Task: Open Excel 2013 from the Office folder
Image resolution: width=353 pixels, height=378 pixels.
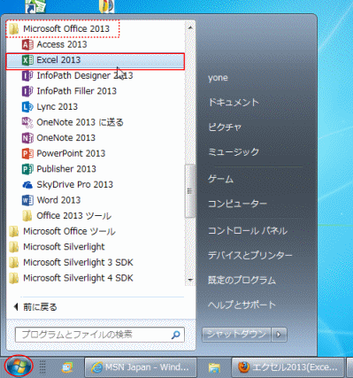Action: (x=96, y=60)
